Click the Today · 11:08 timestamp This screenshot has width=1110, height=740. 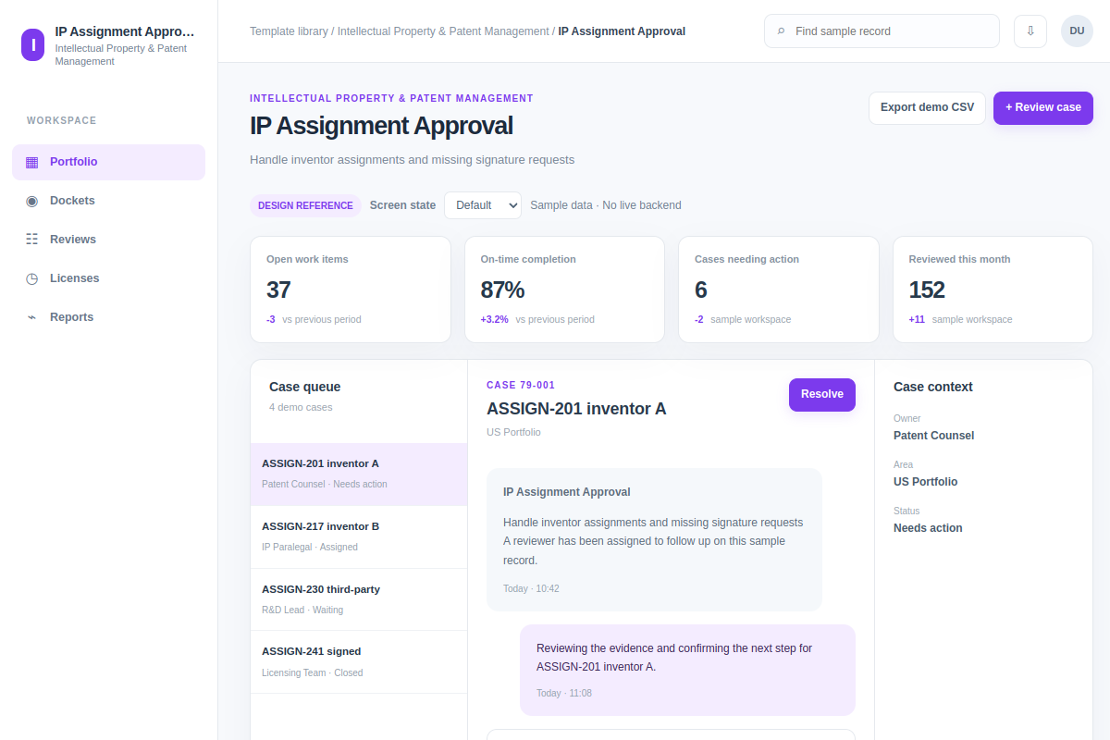coord(564,694)
